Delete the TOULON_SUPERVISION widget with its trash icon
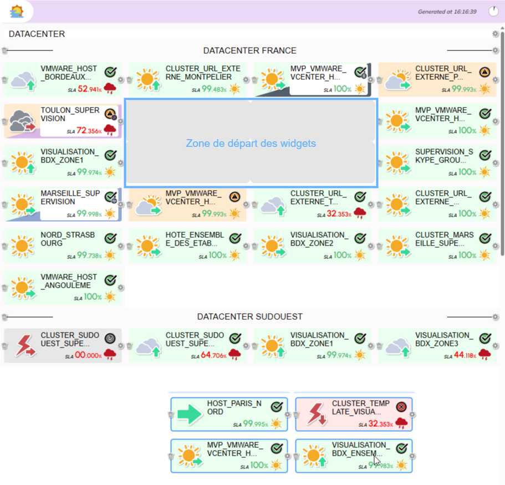The width and height of the screenshot is (505, 485). (4, 121)
